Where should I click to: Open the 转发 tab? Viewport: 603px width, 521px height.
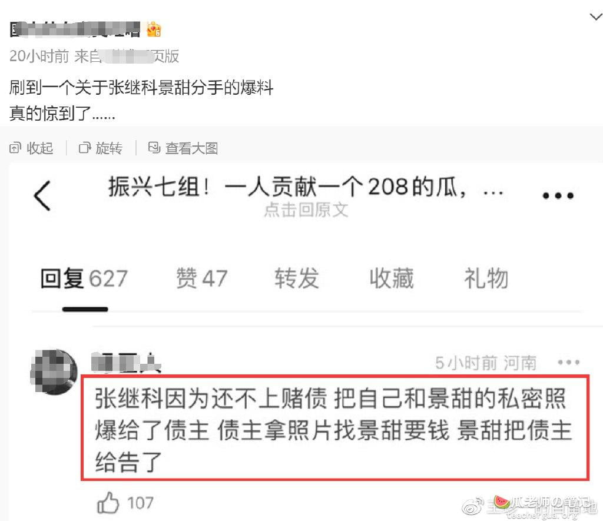pyautogui.click(x=297, y=278)
